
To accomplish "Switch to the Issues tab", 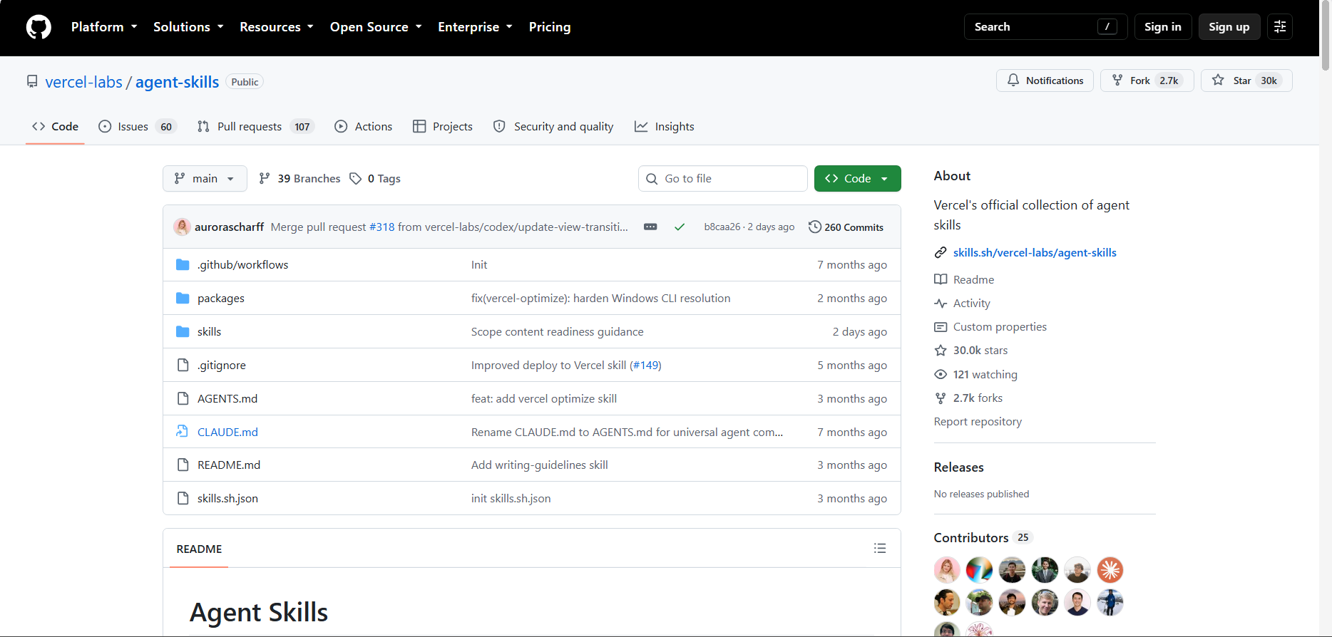I will tap(138, 127).
